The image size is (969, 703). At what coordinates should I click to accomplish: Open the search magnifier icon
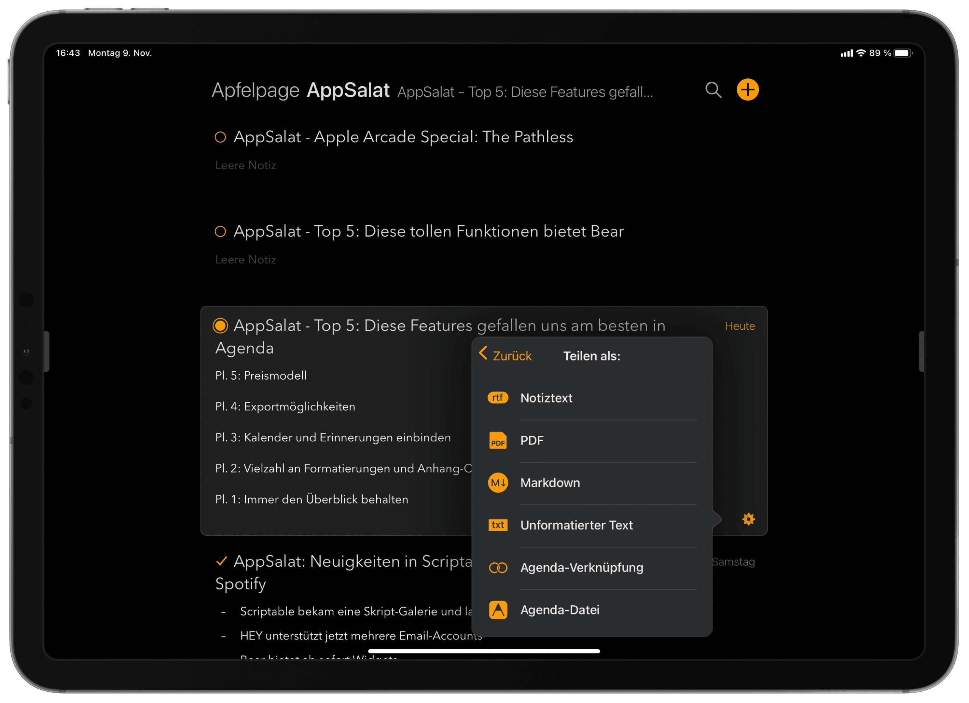click(x=713, y=90)
